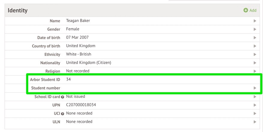263x132 pixels.
Task: Open the Date of birth row arrow
Action: [255, 38]
